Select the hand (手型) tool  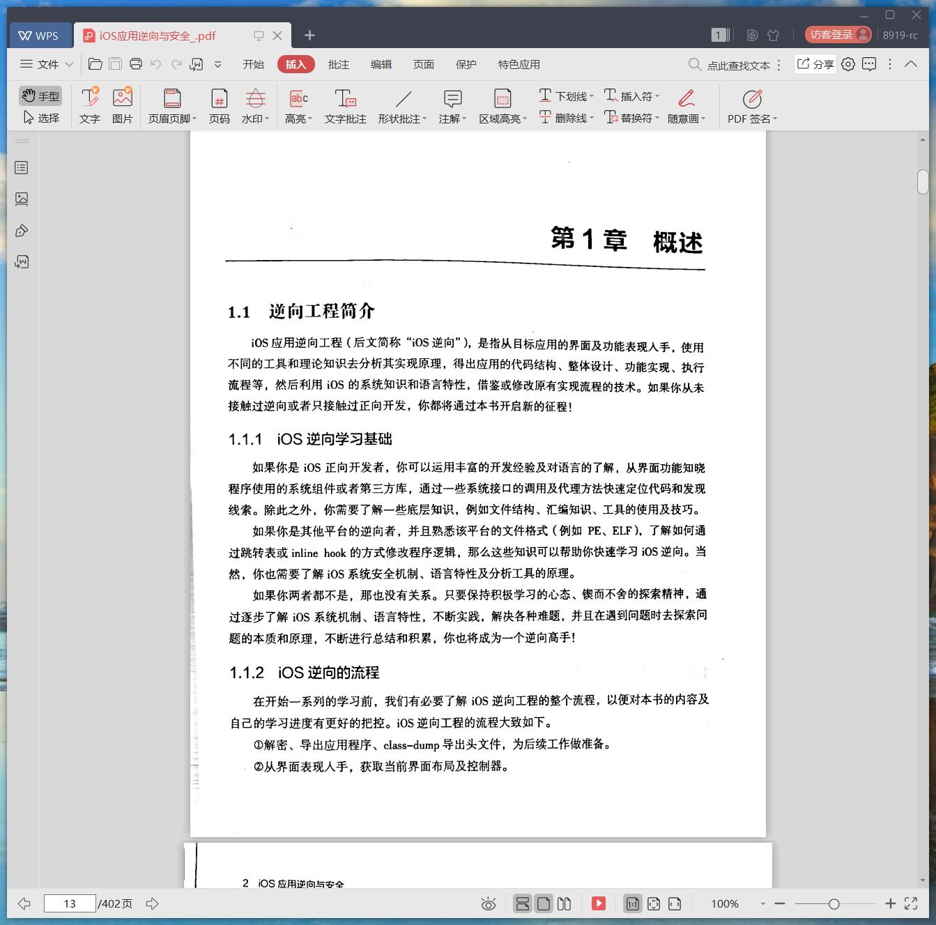[x=40, y=96]
